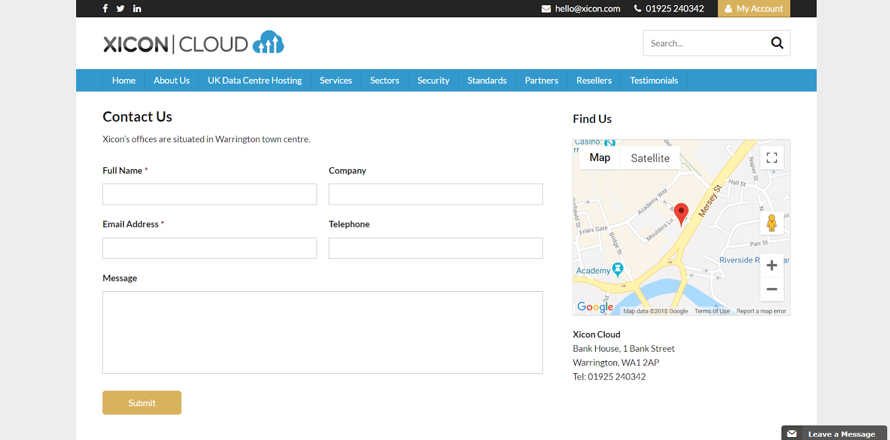Image resolution: width=890 pixels, height=440 pixels.
Task: Click the Message text area
Action: (323, 333)
